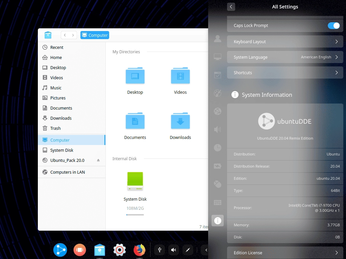
Task: Open Power management icon in settings sidebar
Action: [x=218, y=166]
